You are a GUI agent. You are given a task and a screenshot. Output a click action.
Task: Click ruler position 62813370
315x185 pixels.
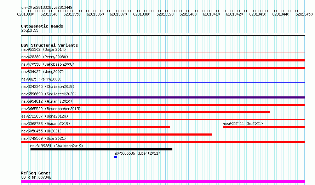(x=118, y=14)
